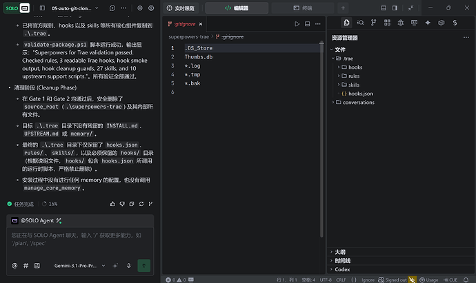The width and height of the screenshot is (476, 283).
Task: Toggle the left sidebar panel layout icon
Action: tap(42, 8)
